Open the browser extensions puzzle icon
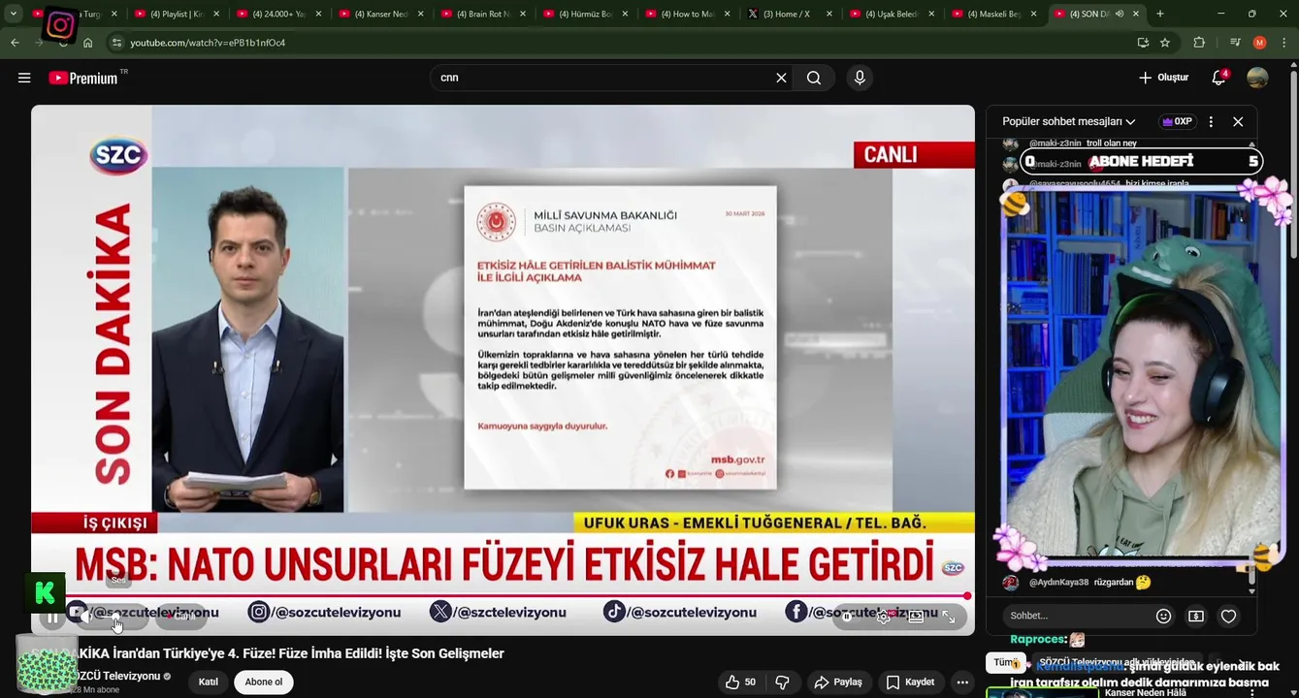 (1199, 43)
